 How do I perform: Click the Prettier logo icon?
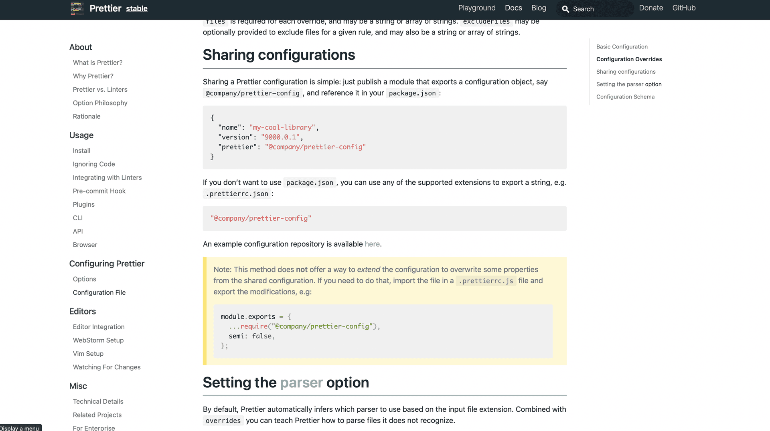point(77,8)
